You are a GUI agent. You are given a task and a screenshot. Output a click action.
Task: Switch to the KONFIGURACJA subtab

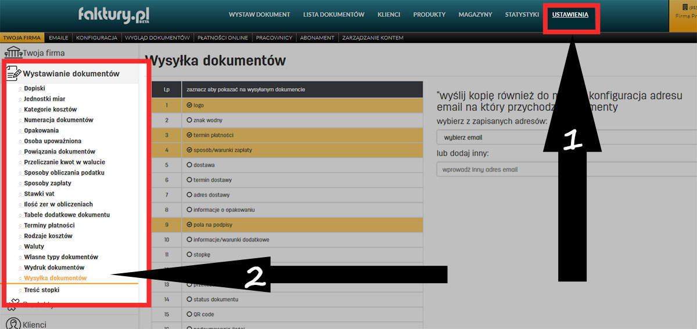tap(96, 38)
